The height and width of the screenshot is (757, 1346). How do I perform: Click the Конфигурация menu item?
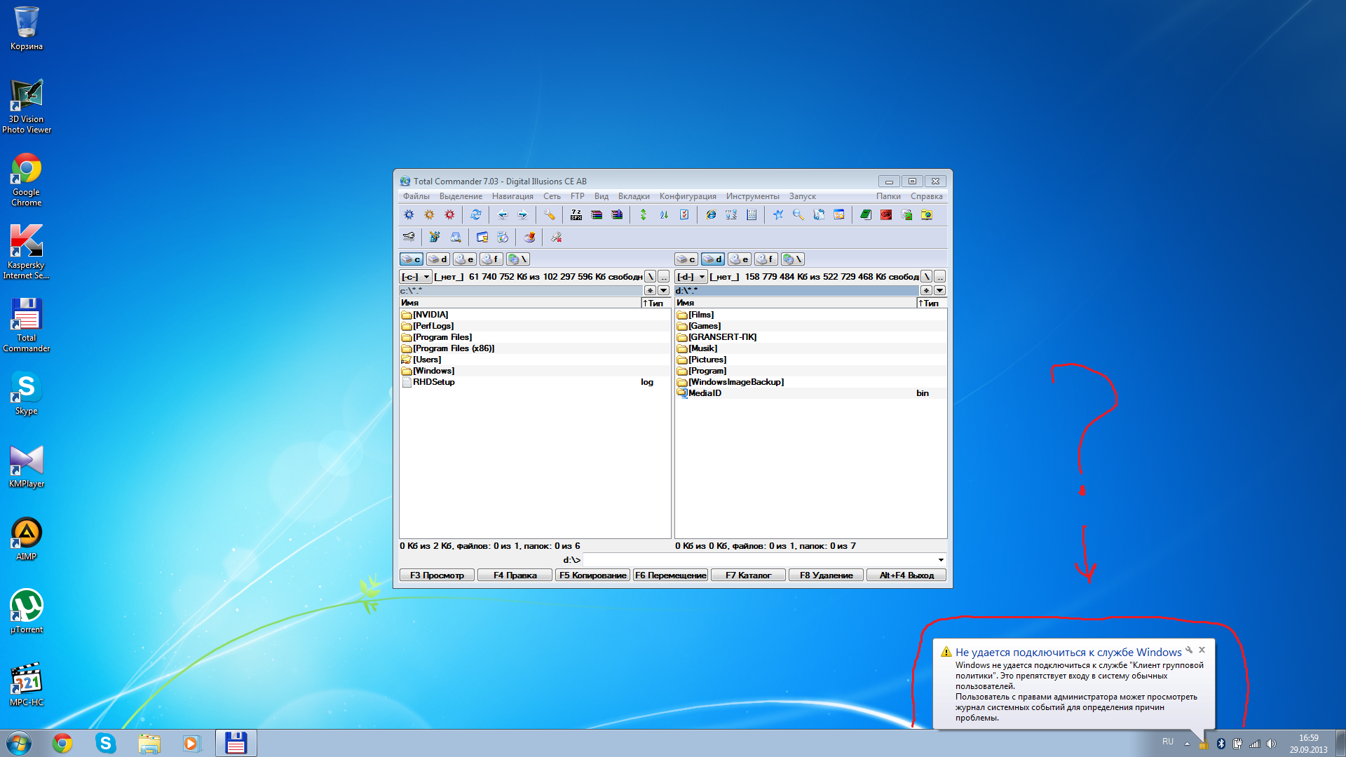point(688,196)
